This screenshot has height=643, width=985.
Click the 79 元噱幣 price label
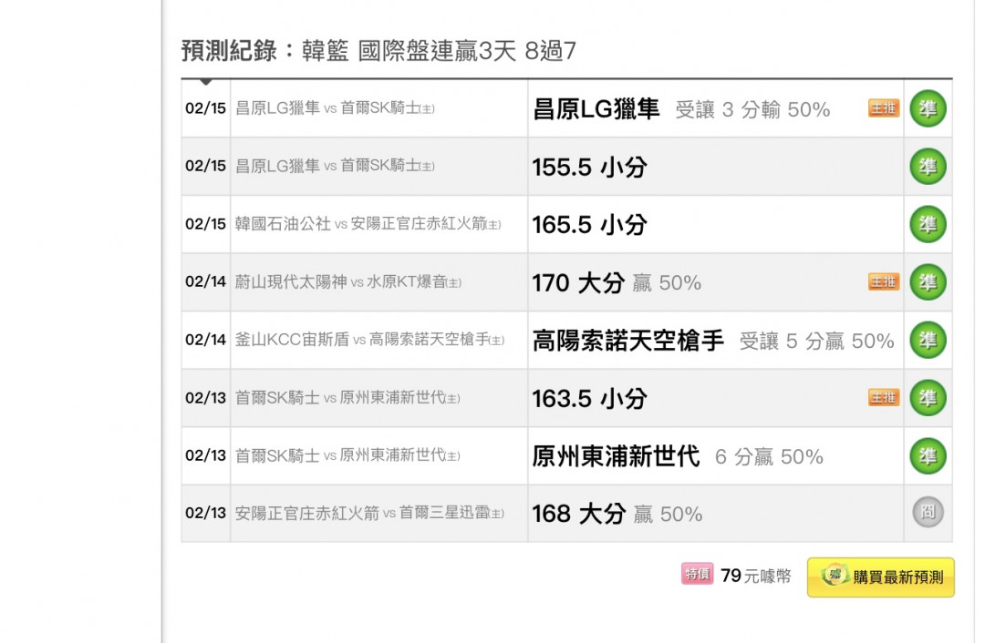755,576
